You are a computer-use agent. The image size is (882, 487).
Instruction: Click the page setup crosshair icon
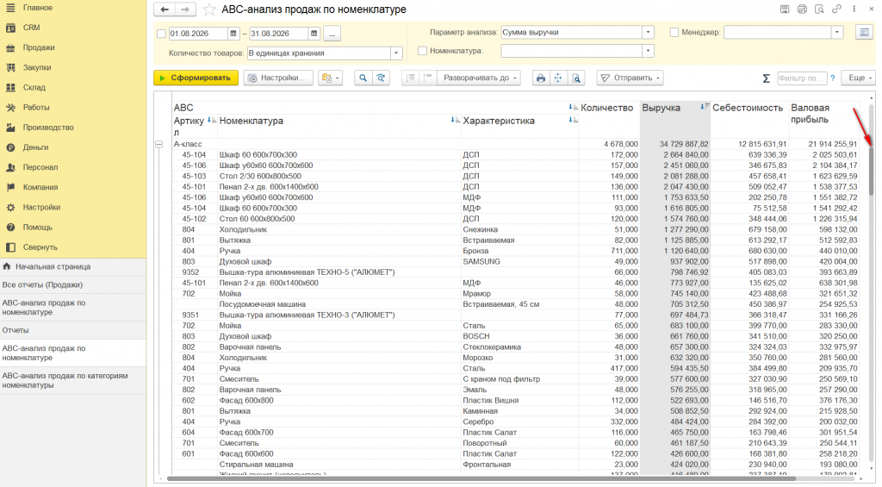click(558, 78)
